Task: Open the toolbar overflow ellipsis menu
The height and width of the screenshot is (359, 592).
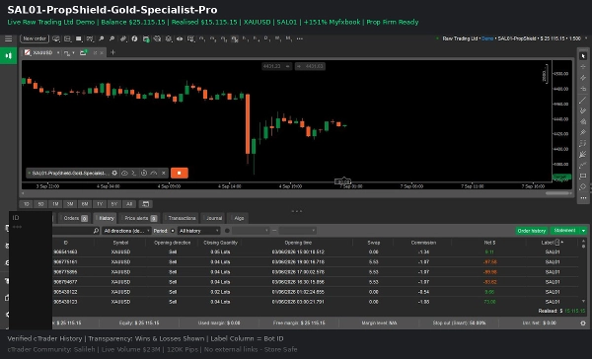Action: click(300, 38)
